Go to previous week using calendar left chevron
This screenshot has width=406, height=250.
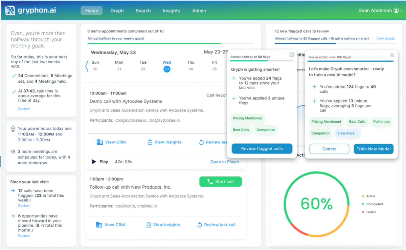pyautogui.click(x=87, y=66)
